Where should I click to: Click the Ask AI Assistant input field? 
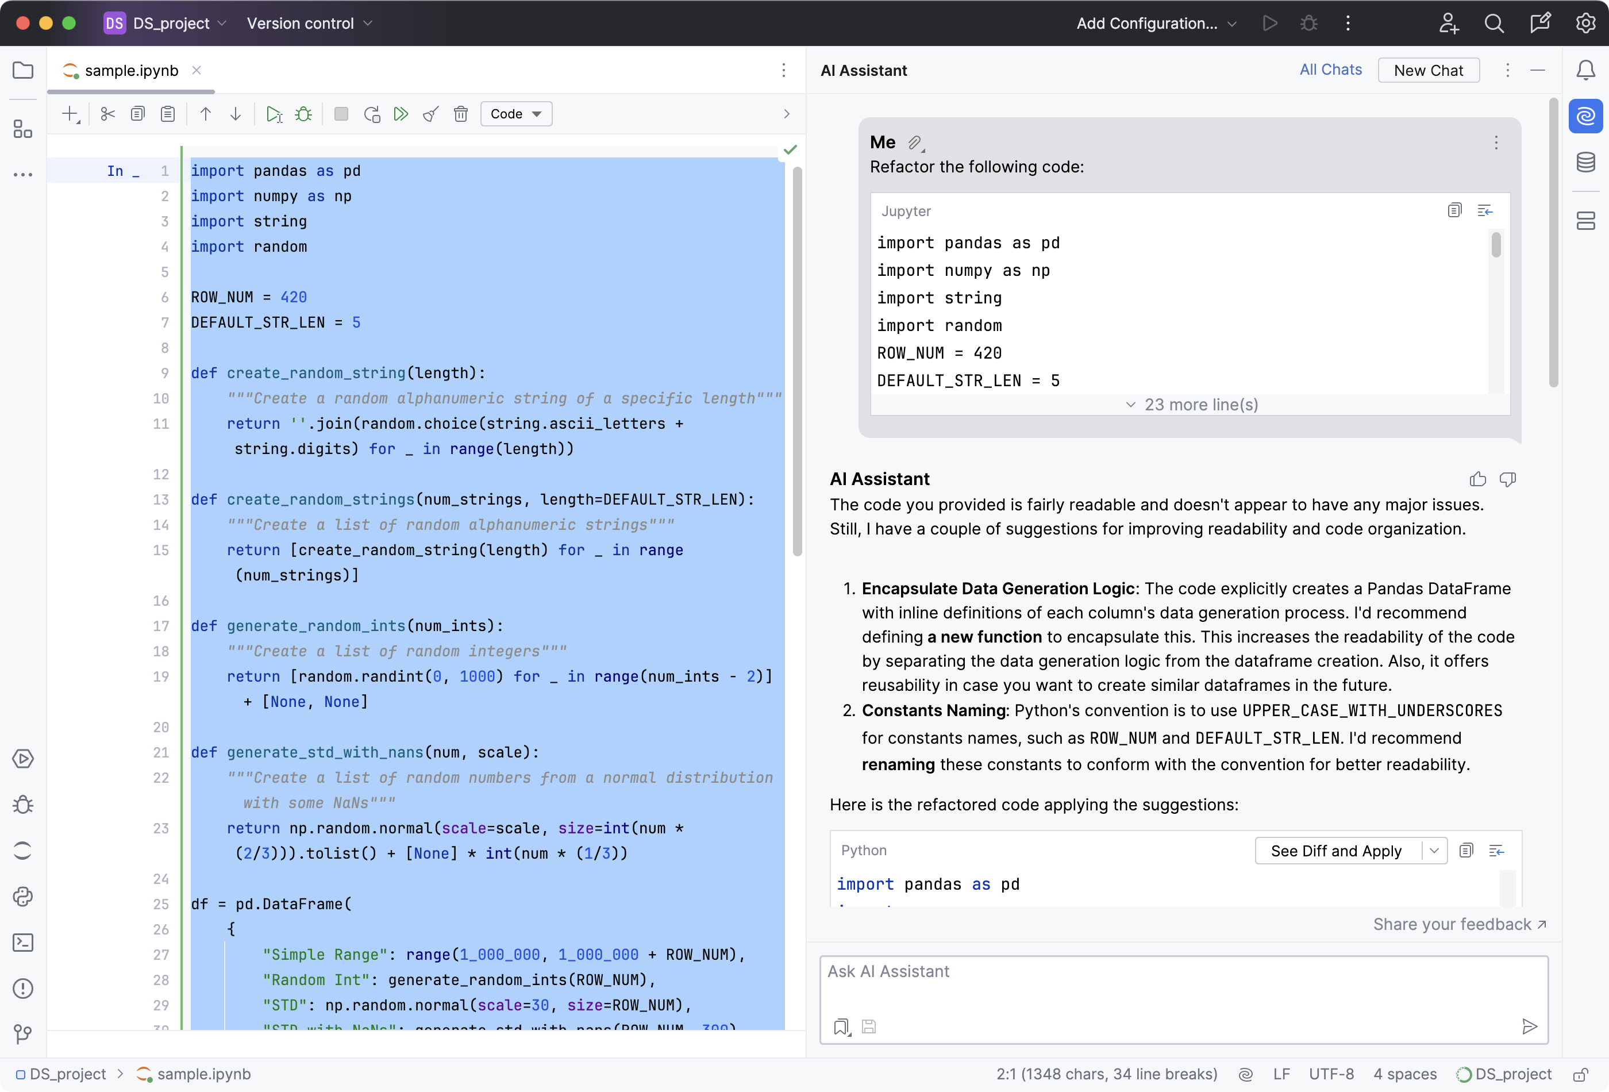click(1183, 971)
